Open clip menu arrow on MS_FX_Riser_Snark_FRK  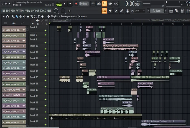[100, 96]
